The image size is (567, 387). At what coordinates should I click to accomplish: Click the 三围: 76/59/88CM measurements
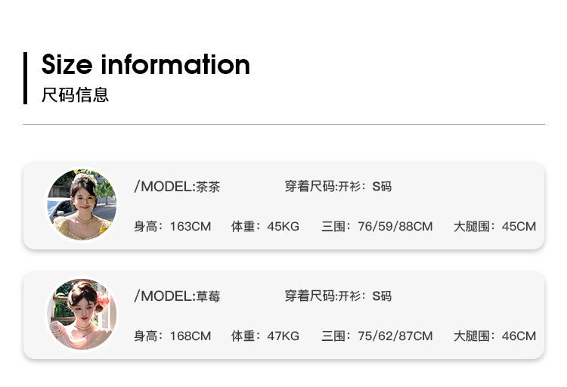pos(377,227)
